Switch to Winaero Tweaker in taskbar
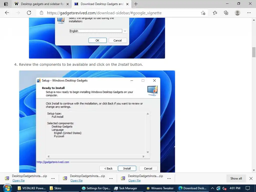This screenshot has width=256, height=192. (x=160, y=188)
